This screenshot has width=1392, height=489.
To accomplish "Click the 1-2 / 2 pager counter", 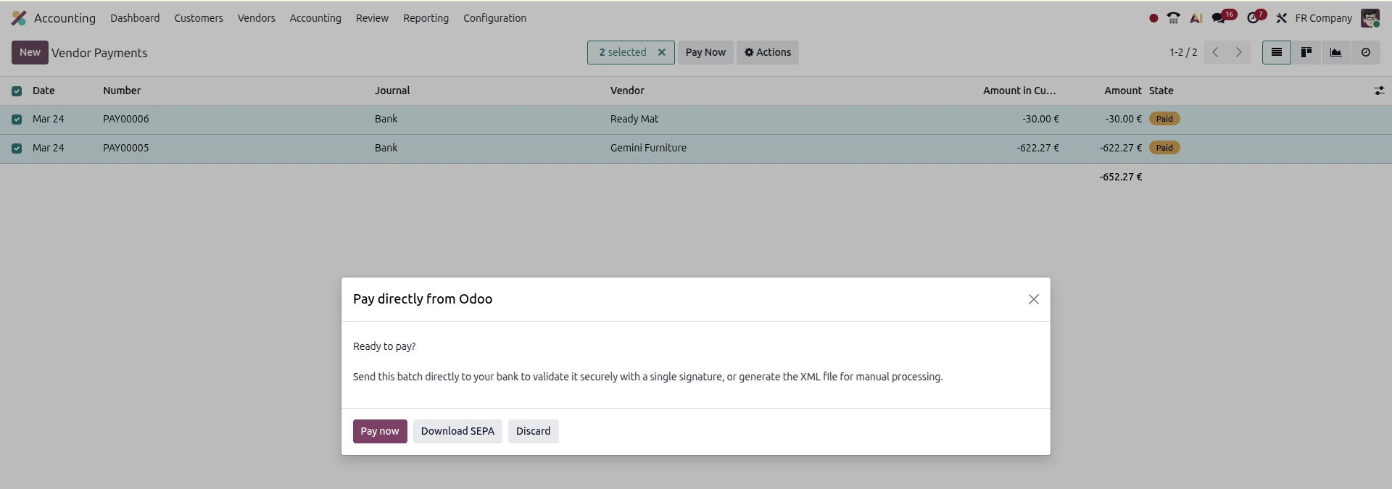I will 1183,52.
